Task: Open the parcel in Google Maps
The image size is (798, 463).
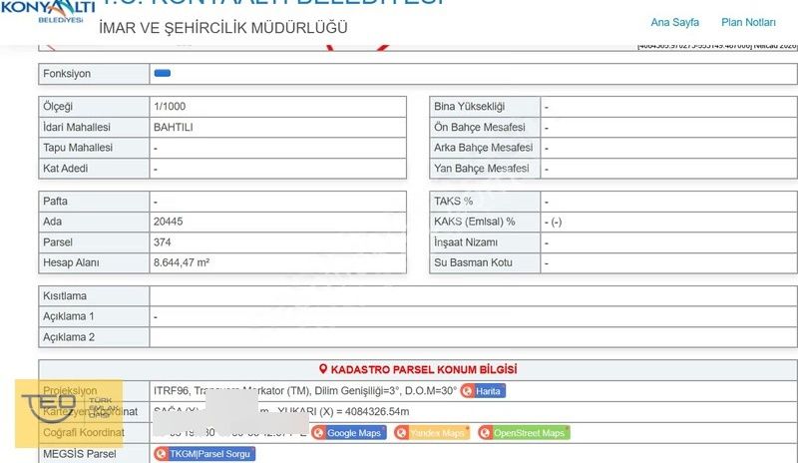Action: click(x=348, y=433)
